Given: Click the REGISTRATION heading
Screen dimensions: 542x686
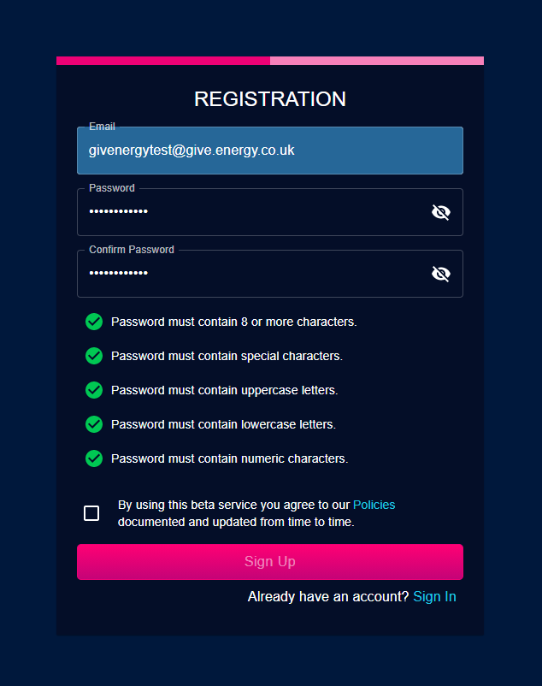Looking at the screenshot, I should [270, 99].
